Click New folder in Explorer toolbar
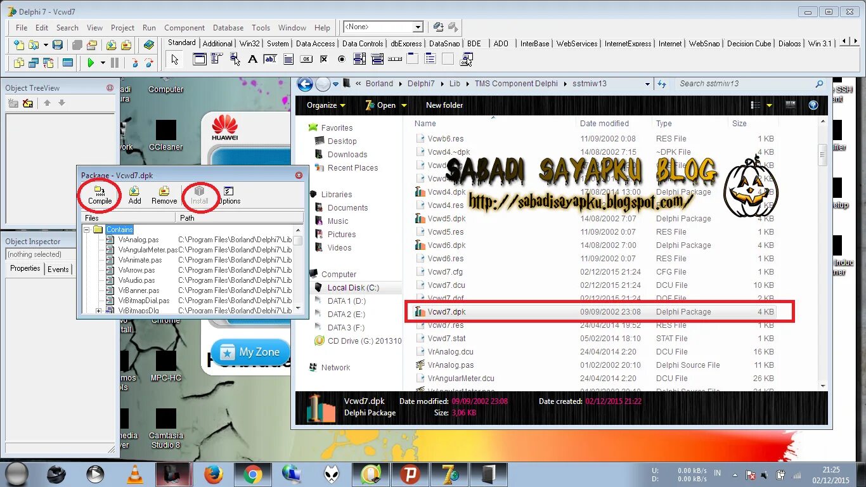Screen dimensions: 866x487 tap(444, 105)
